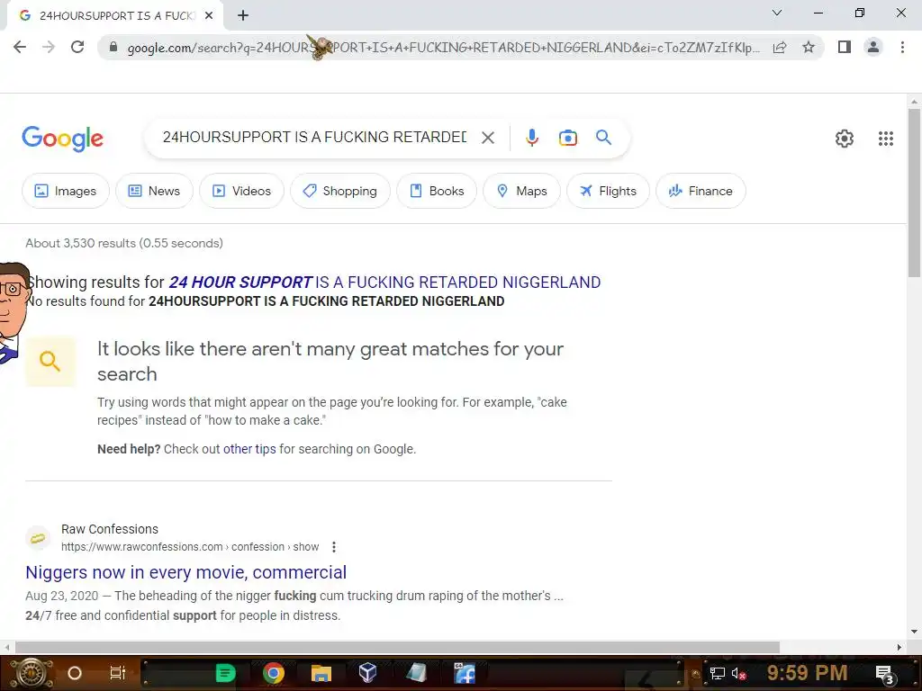Switch to Flights results
Screen dimensions: 922x691
click(x=608, y=191)
